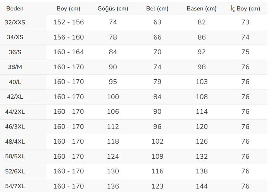Select the 48/4XL size label
Screen dimensions: 271x192
(x=15, y=141)
